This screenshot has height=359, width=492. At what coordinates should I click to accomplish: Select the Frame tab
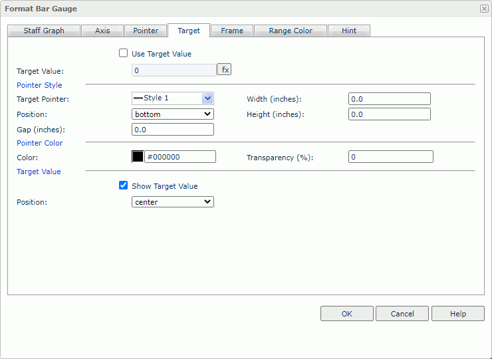click(x=232, y=31)
